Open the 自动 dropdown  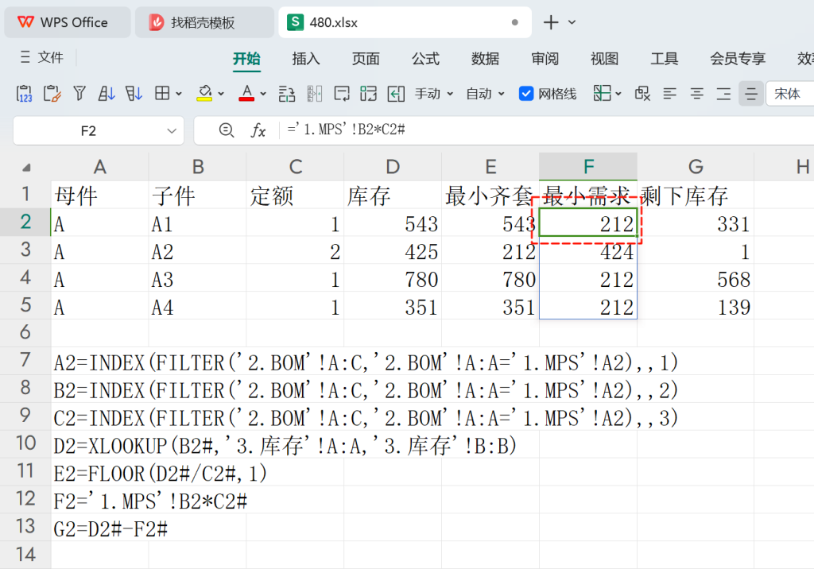click(485, 94)
